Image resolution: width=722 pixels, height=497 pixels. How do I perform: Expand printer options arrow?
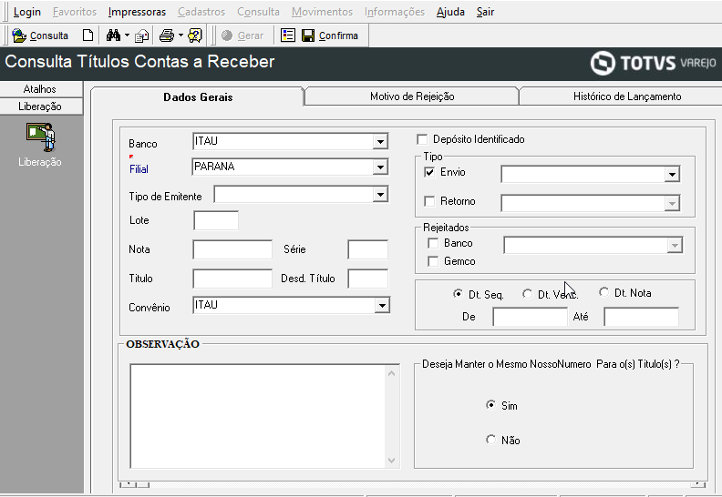click(181, 35)
